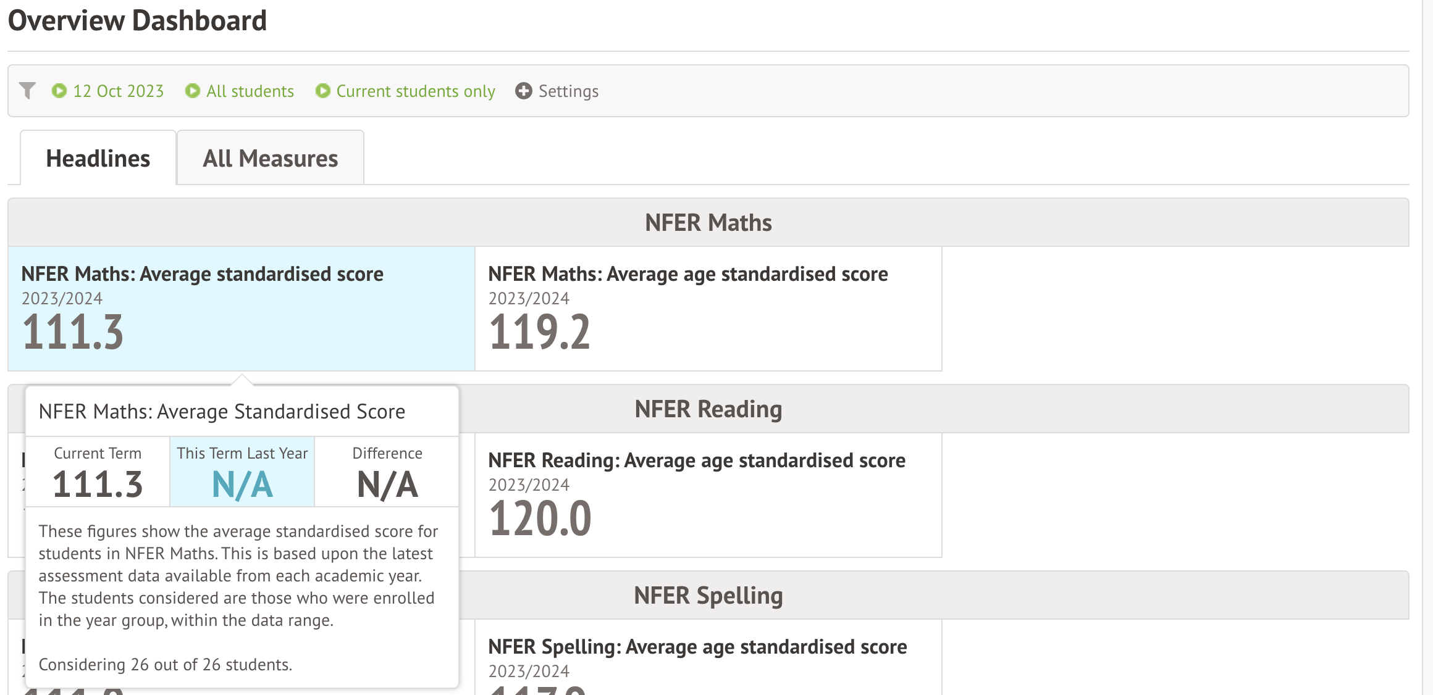Select NFER Reading average age standardised score tile
1433x695 pixels.
coord(708,495)
